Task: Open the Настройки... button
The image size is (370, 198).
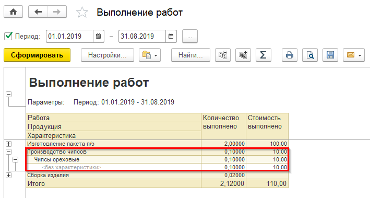Action: [x=108, y=55]
